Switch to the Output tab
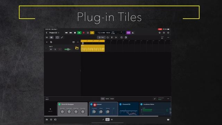222x125 pixels. [x=112, y=99]
